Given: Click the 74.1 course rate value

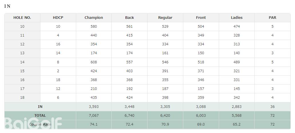Looking at the screenshot, I should pos(94,124).
